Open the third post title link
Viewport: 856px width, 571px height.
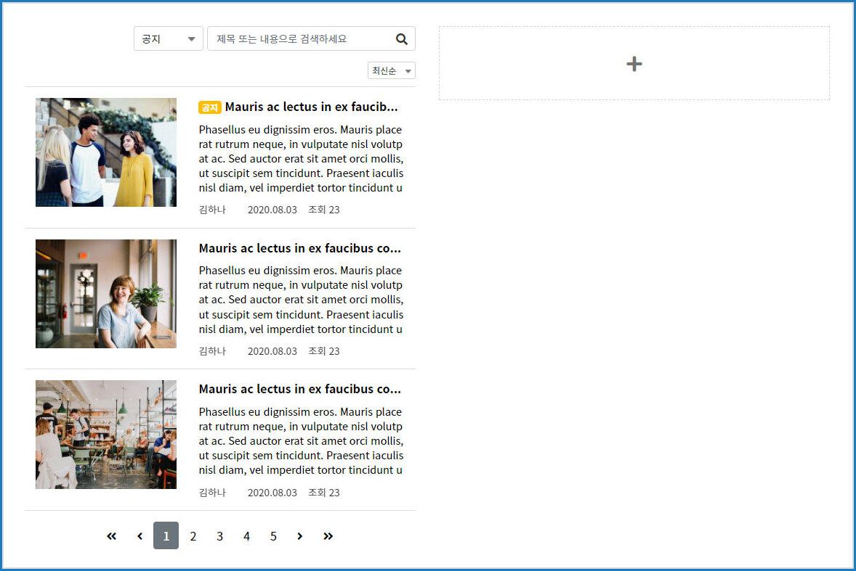(x=299, y=389)
